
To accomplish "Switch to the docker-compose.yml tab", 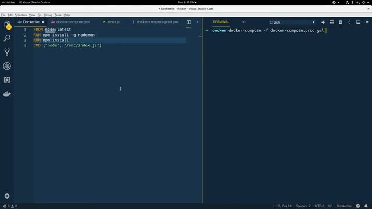I will [73, 22].
